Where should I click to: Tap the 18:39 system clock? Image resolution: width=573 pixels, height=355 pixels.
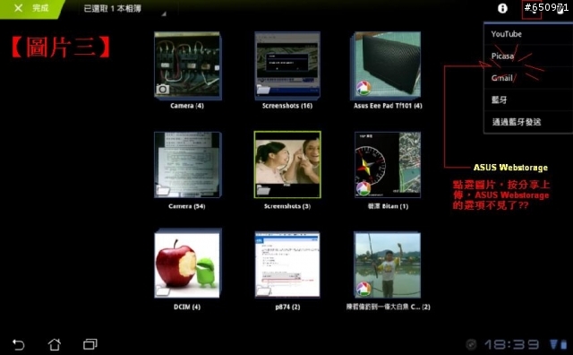click(x=511, y=344)
